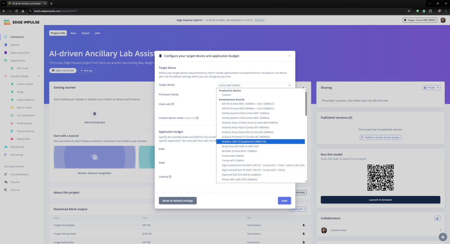Open the Impulse #1 selector
Viewport: 450px width, 244px height.
298,209
